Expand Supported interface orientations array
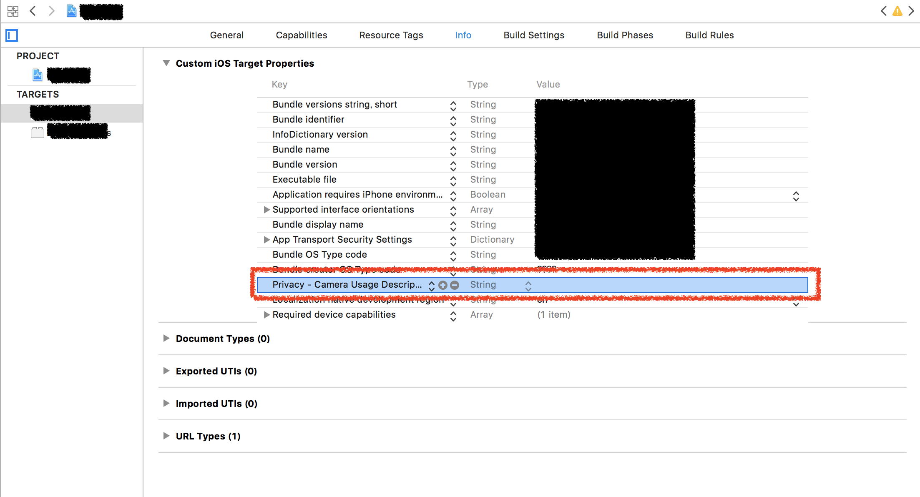The image size is (920, 497). [266, 210]
